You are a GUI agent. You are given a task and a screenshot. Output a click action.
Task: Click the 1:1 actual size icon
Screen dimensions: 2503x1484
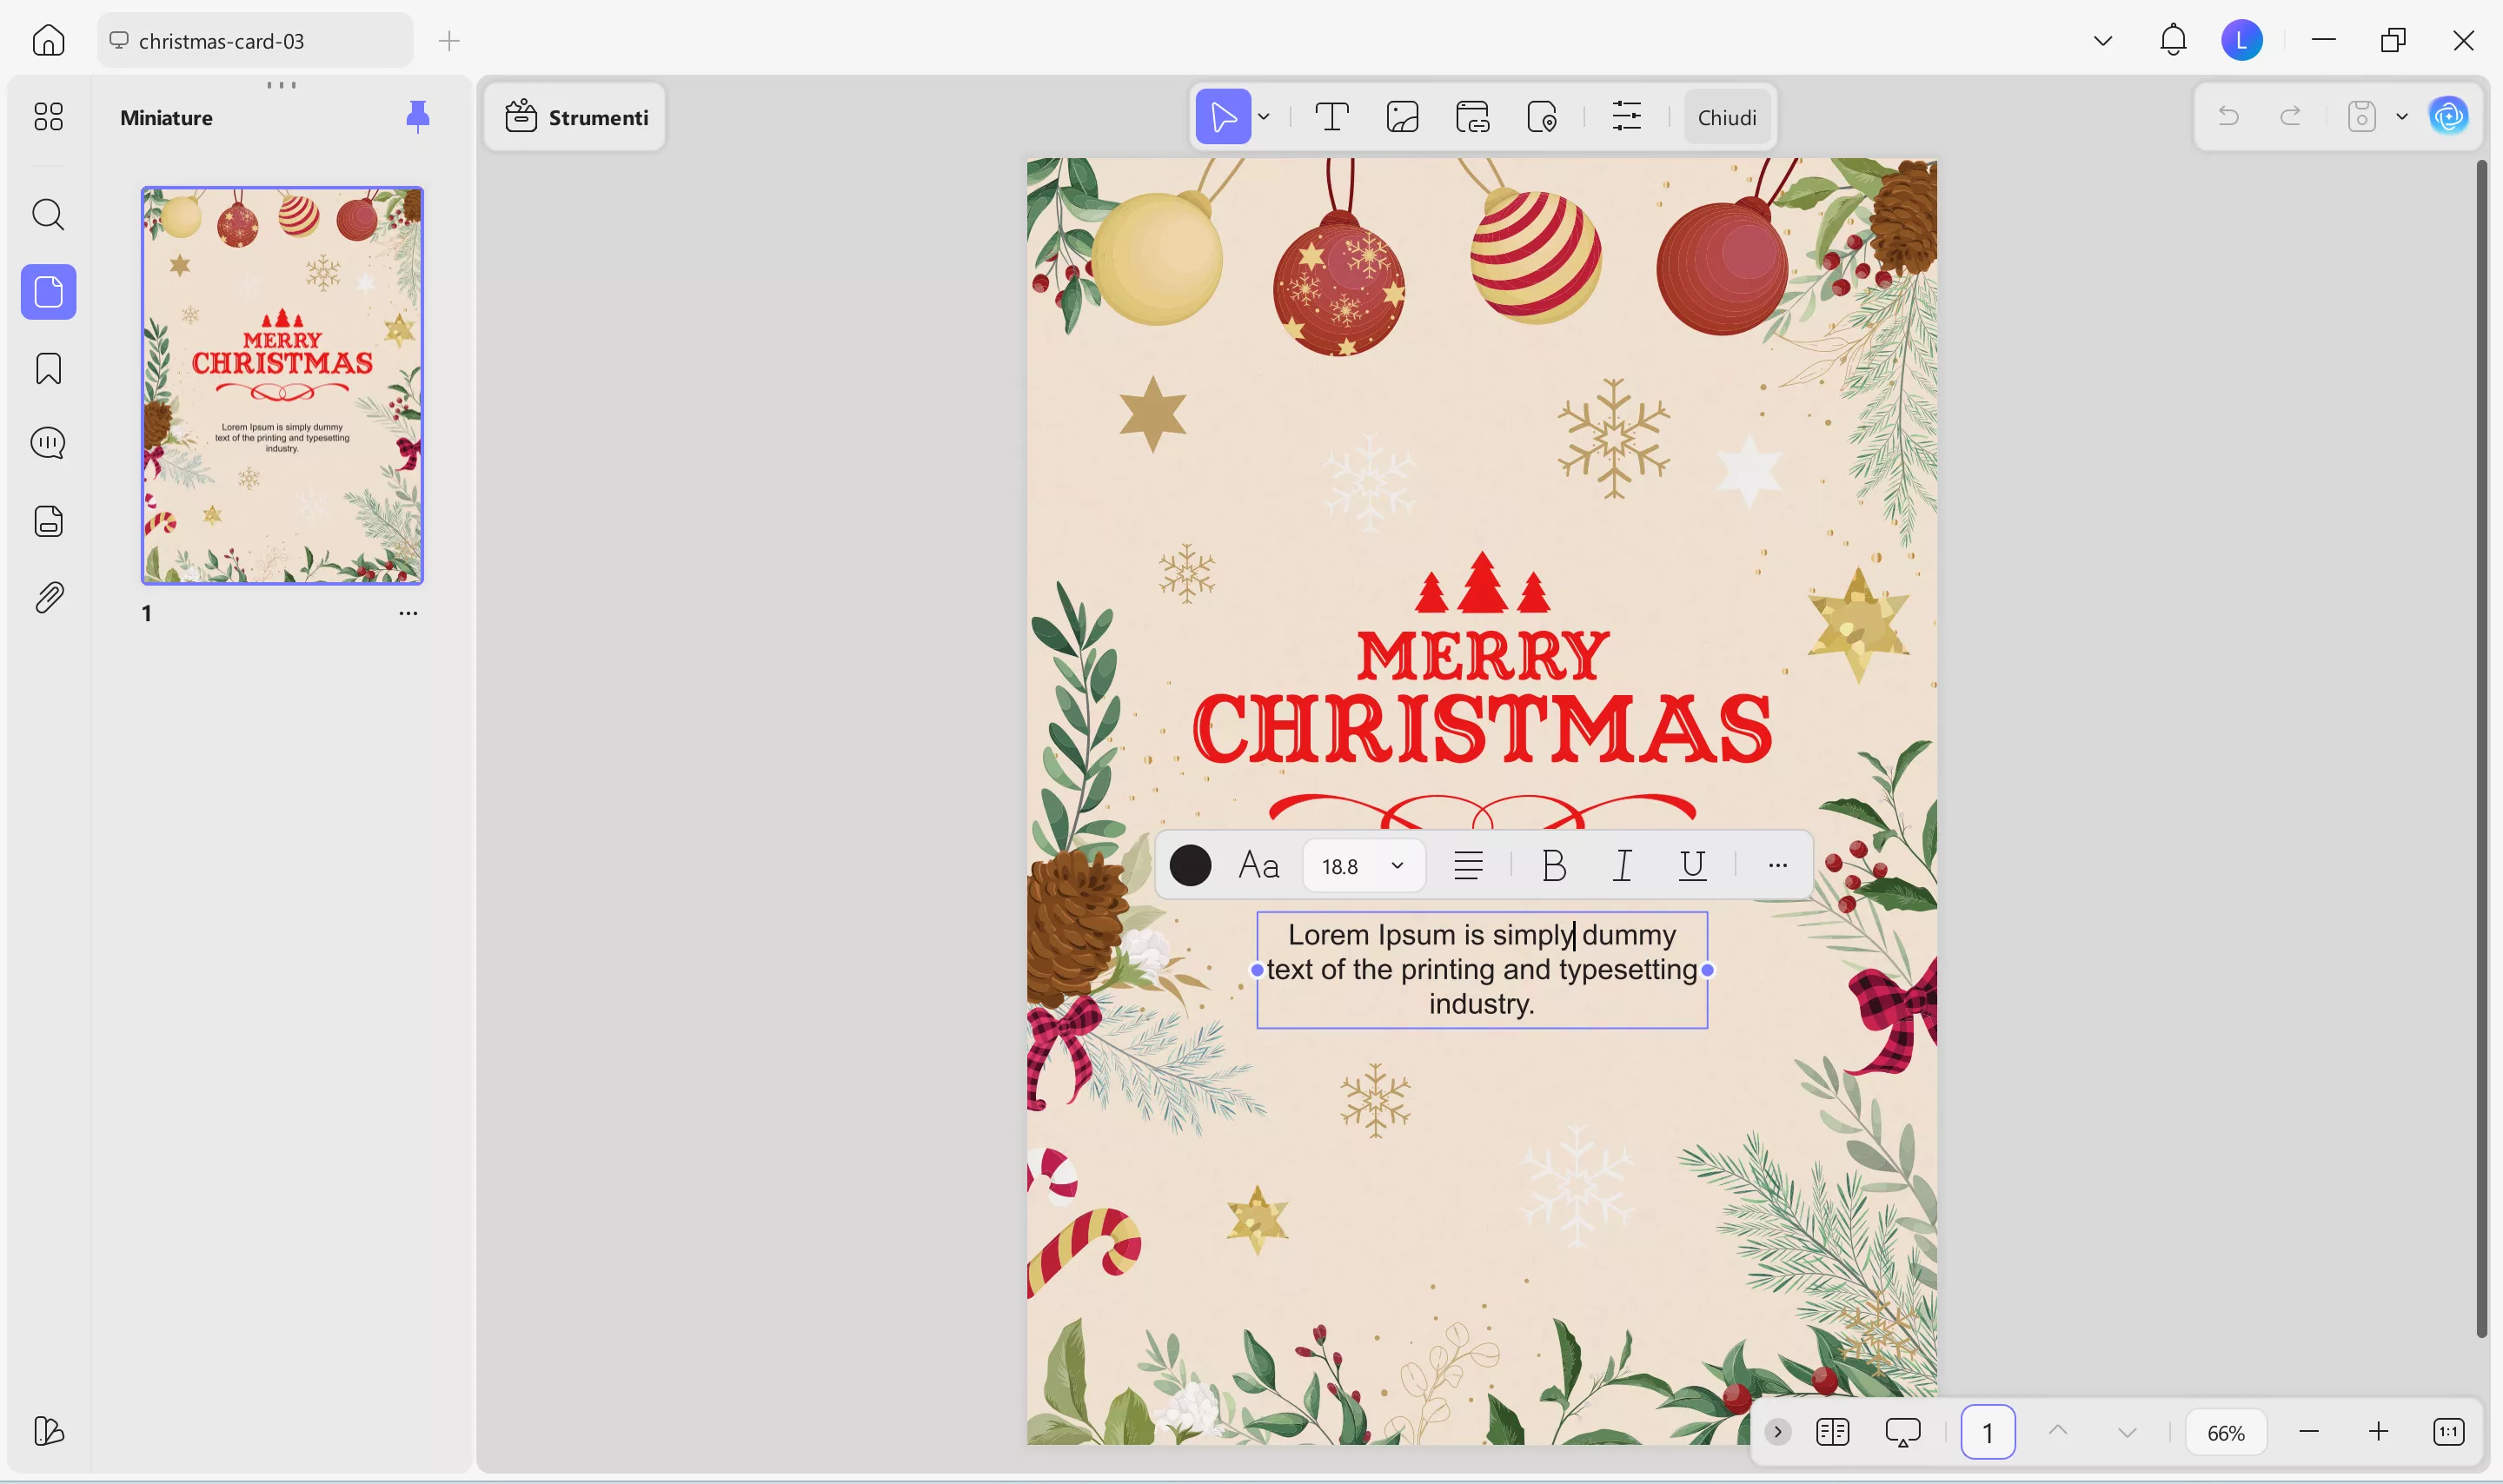[2447, 1431]
